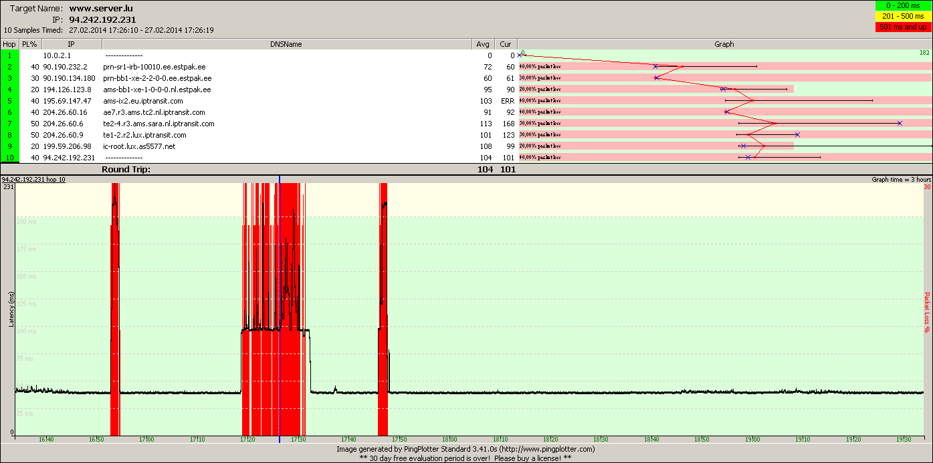Image resolution: width=933 pixels, height=463 pixels.
Task: Sort by the PL% column header
Action: [30, 44]
